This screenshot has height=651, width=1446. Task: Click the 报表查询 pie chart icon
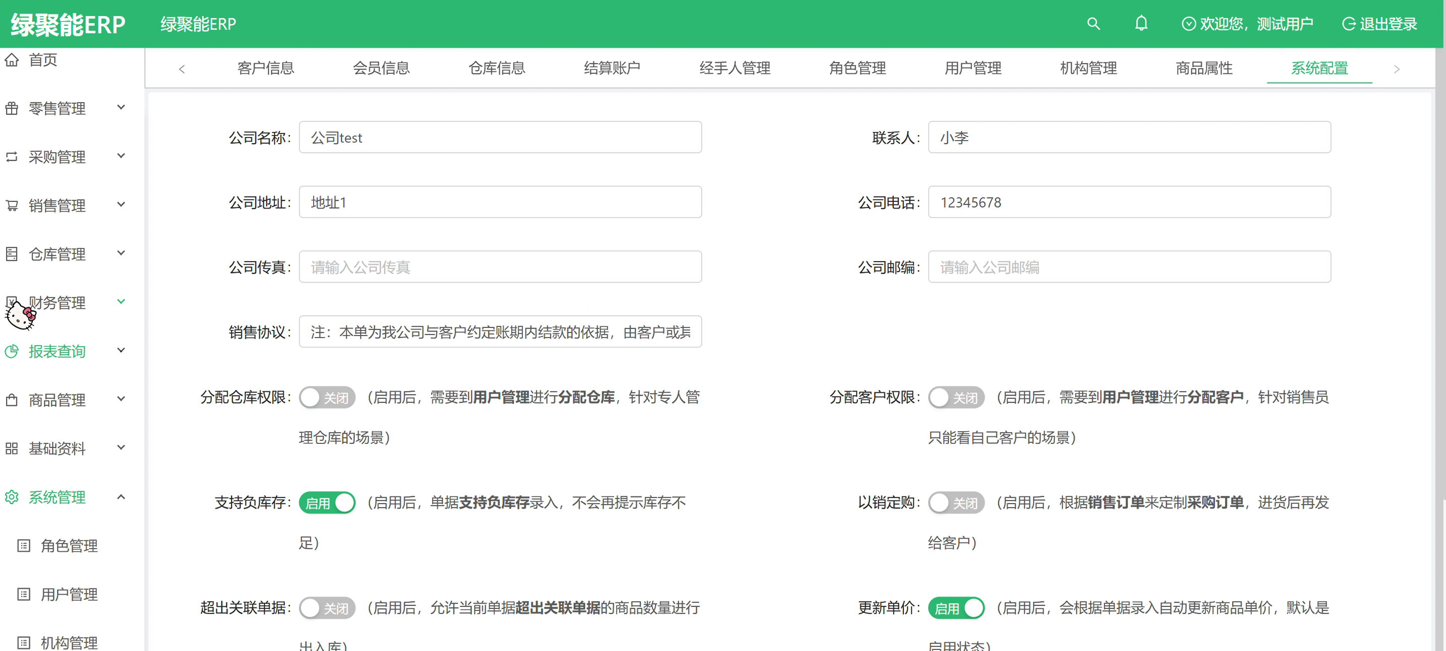point(12,351)
